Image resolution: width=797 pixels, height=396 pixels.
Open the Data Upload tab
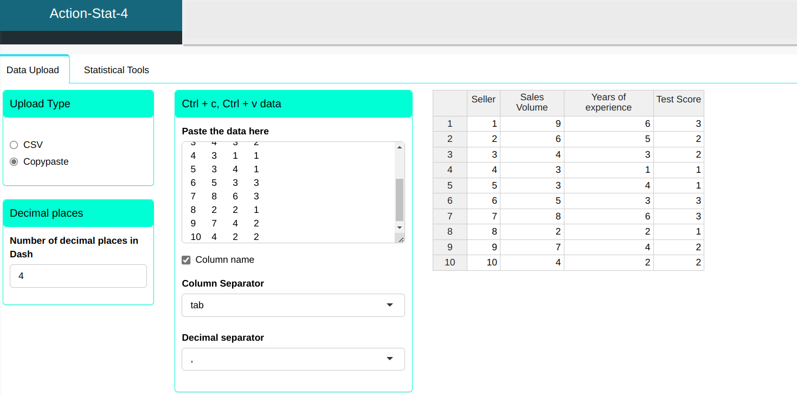[x=33, y=70]
